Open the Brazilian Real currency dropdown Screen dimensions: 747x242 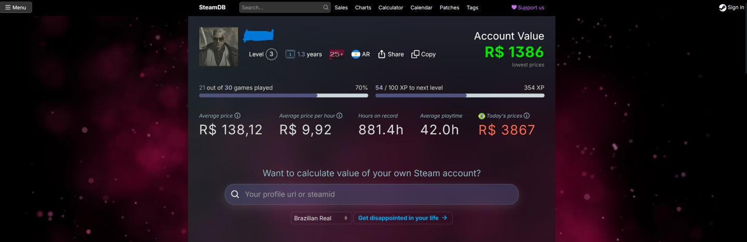click(321, 218)
